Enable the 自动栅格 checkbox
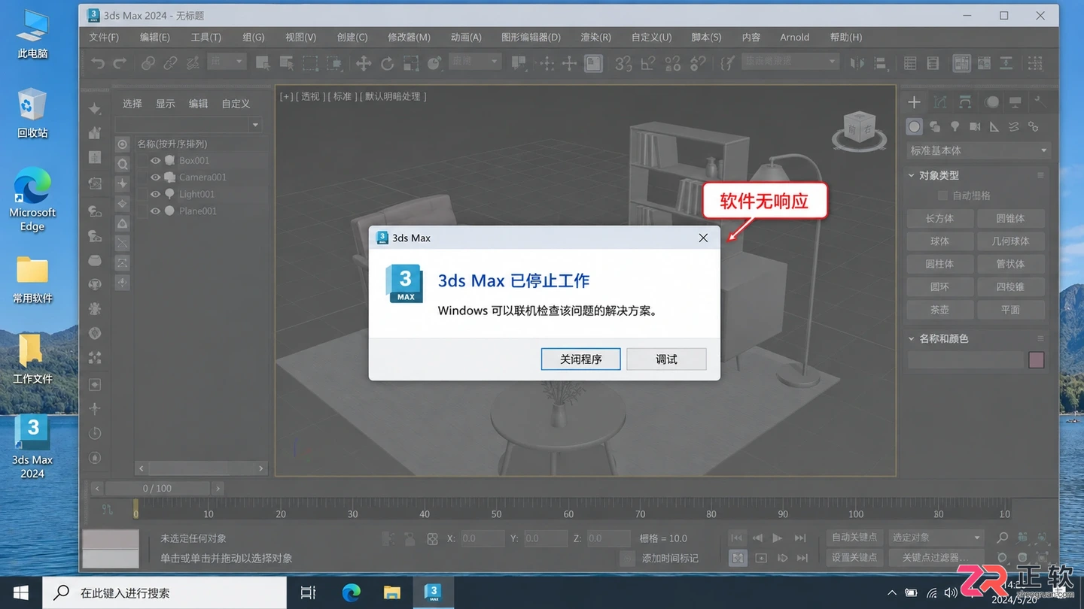 [x=942, y=195]
